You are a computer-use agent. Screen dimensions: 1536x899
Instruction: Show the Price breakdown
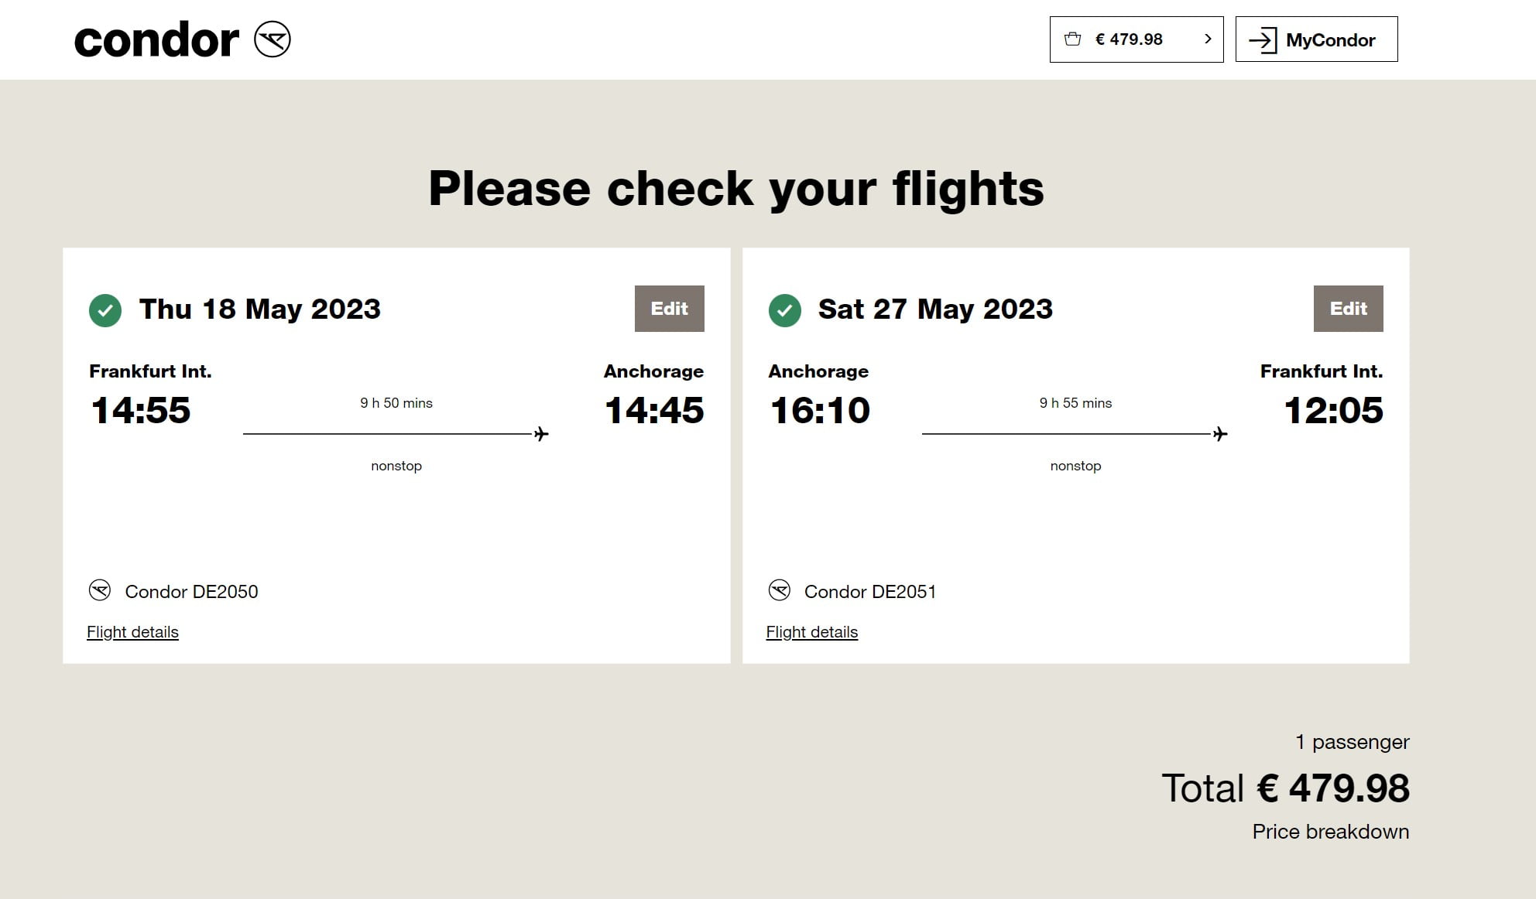pyautogui.click(x=1330, y=832)
